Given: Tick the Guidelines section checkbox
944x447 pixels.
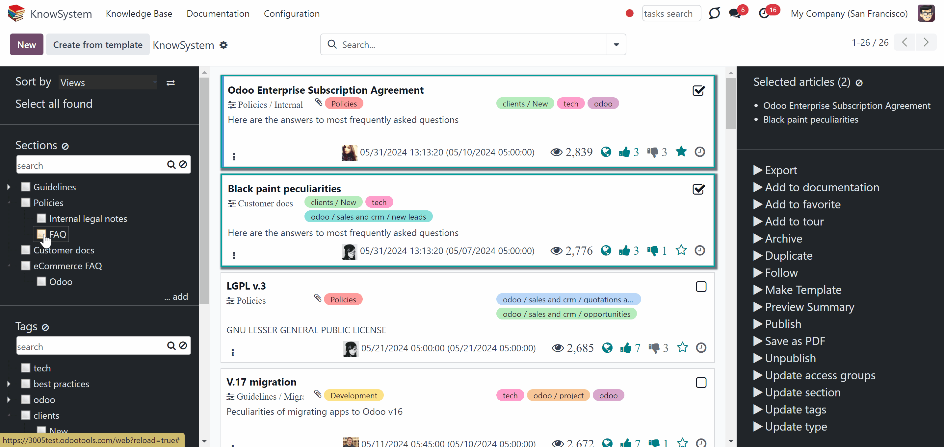Looking at the screenshot, I should click(26, 187).
